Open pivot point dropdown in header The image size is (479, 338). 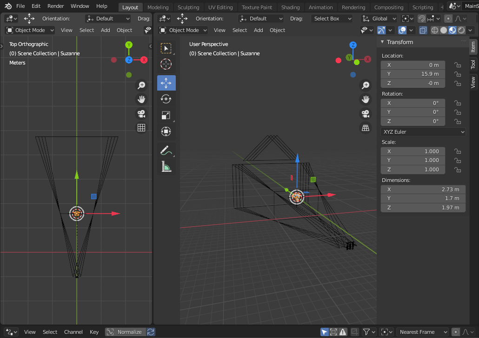tap(407, 19)
